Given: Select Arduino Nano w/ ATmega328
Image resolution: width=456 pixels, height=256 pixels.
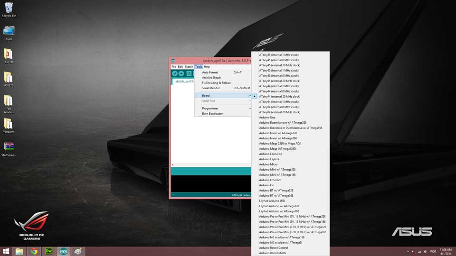Looking at the screenshot, I should [x=290, y=133].
